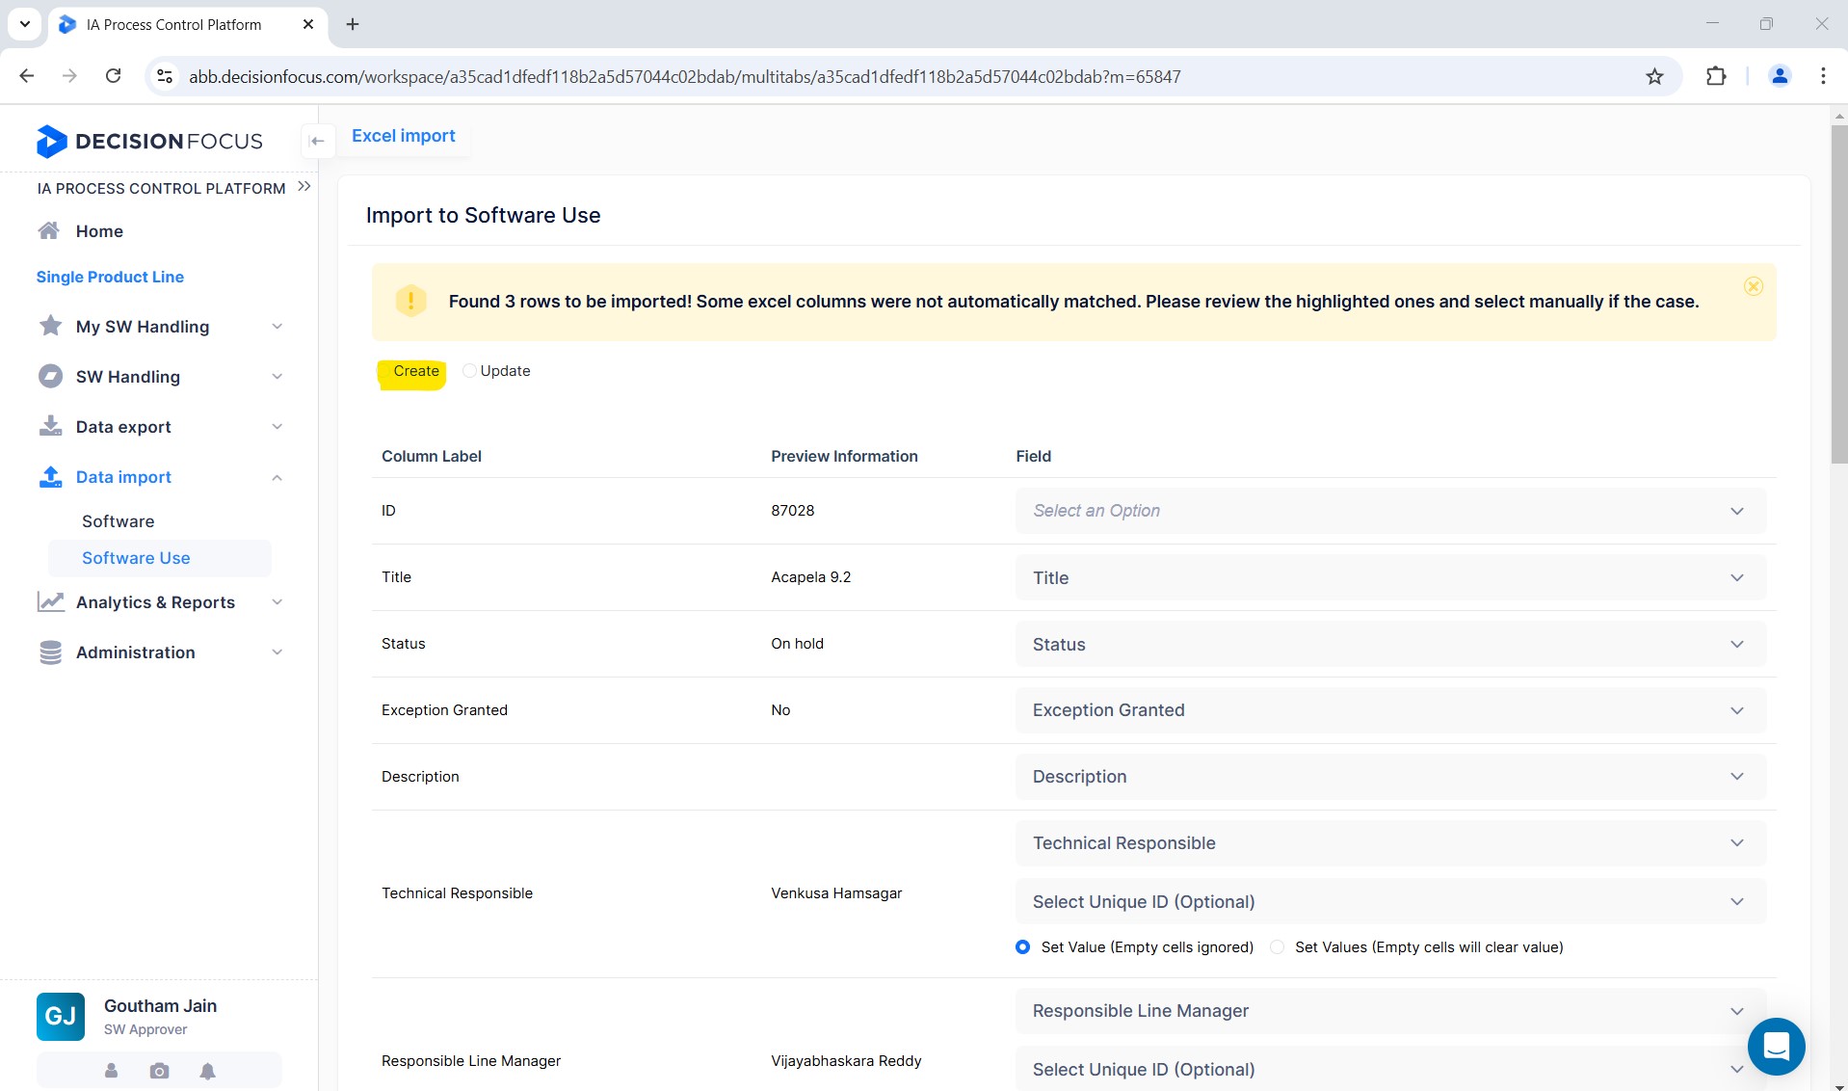Collapse Data import menu
Image resolution: width=1848 pixels, height=1091 pixels.
point(277,477)
